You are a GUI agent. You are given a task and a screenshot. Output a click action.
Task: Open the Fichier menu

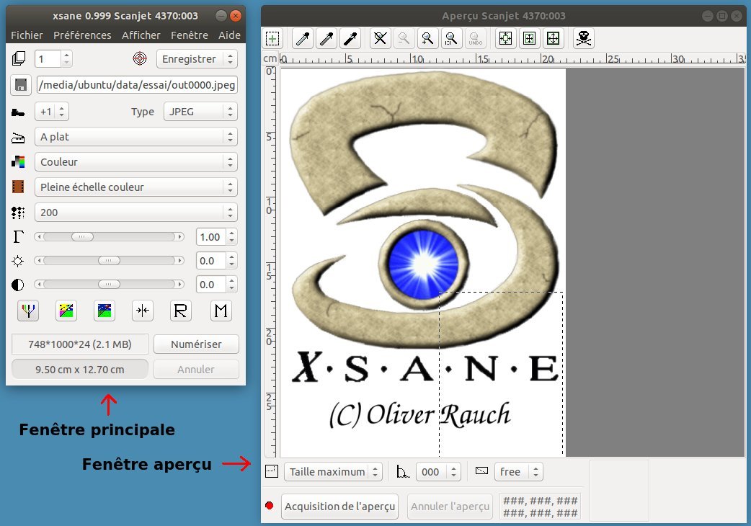click(x=27, y=35)
